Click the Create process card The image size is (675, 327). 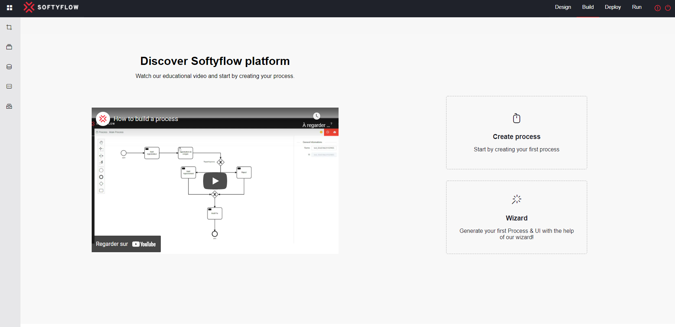(x=516, y=133)
